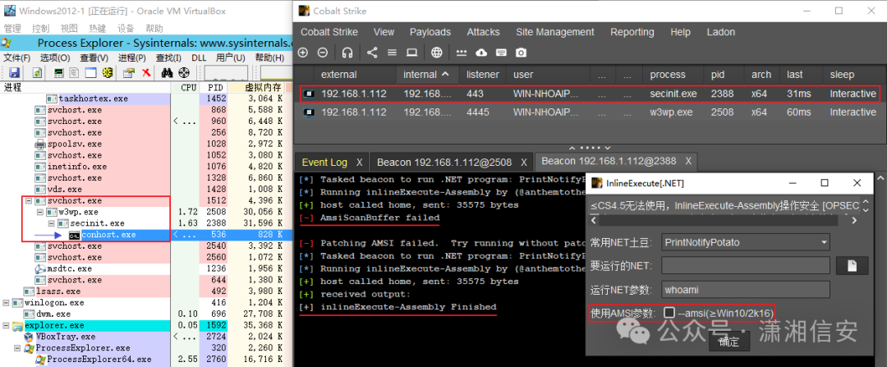This screenshot has width=887, height=367.
Task: Click the green Refresh icon in Process Explorer
Action: tap(37, 72)
